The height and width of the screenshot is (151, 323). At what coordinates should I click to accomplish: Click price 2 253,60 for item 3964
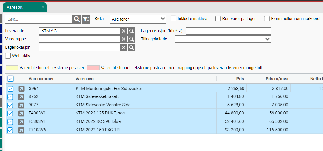click(236, 89)
